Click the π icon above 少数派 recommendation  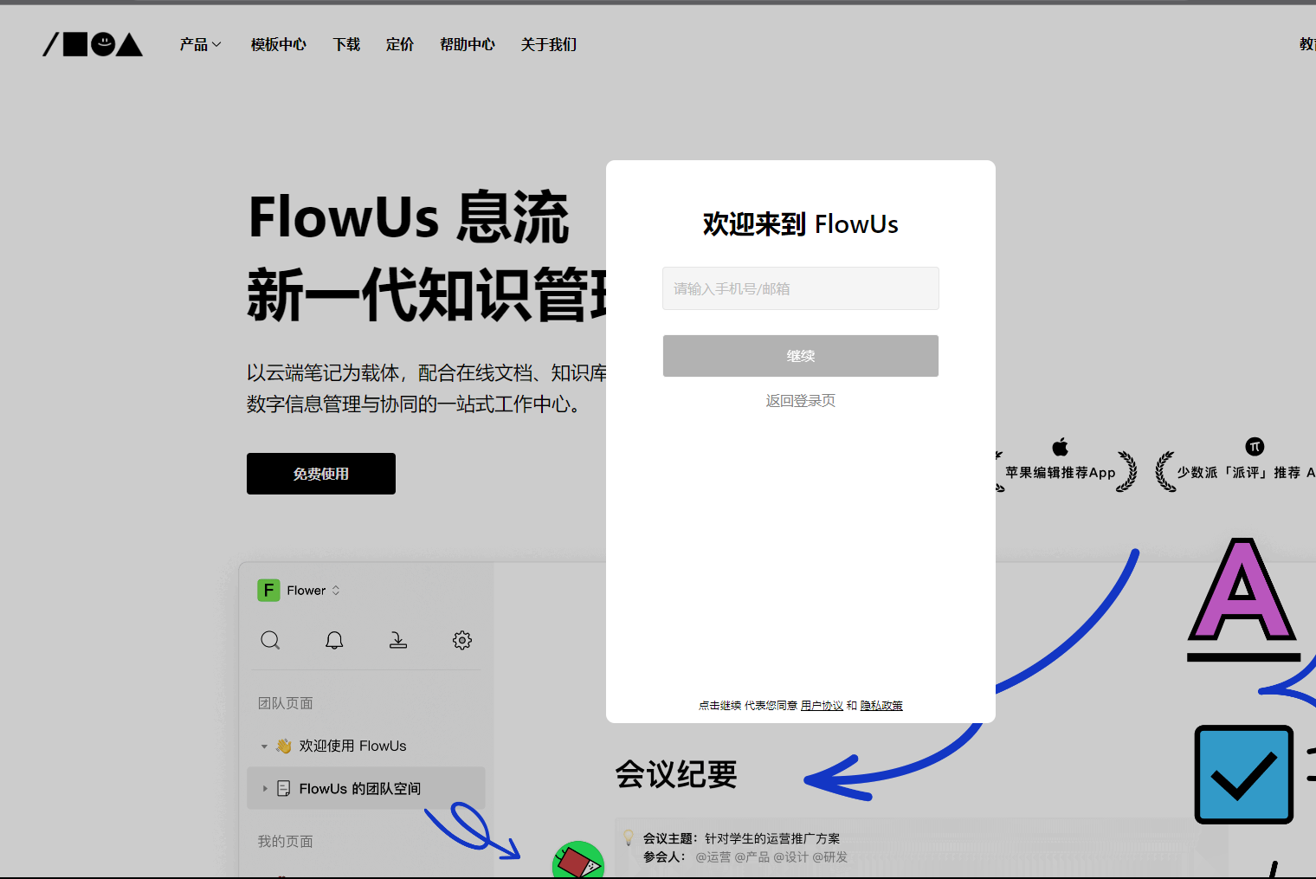[1255, 444]
